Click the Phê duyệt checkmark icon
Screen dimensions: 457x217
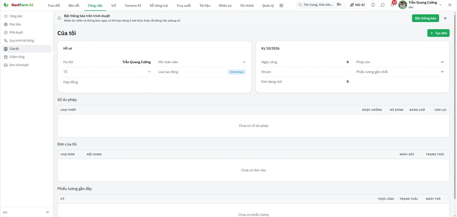pos(6,33)
